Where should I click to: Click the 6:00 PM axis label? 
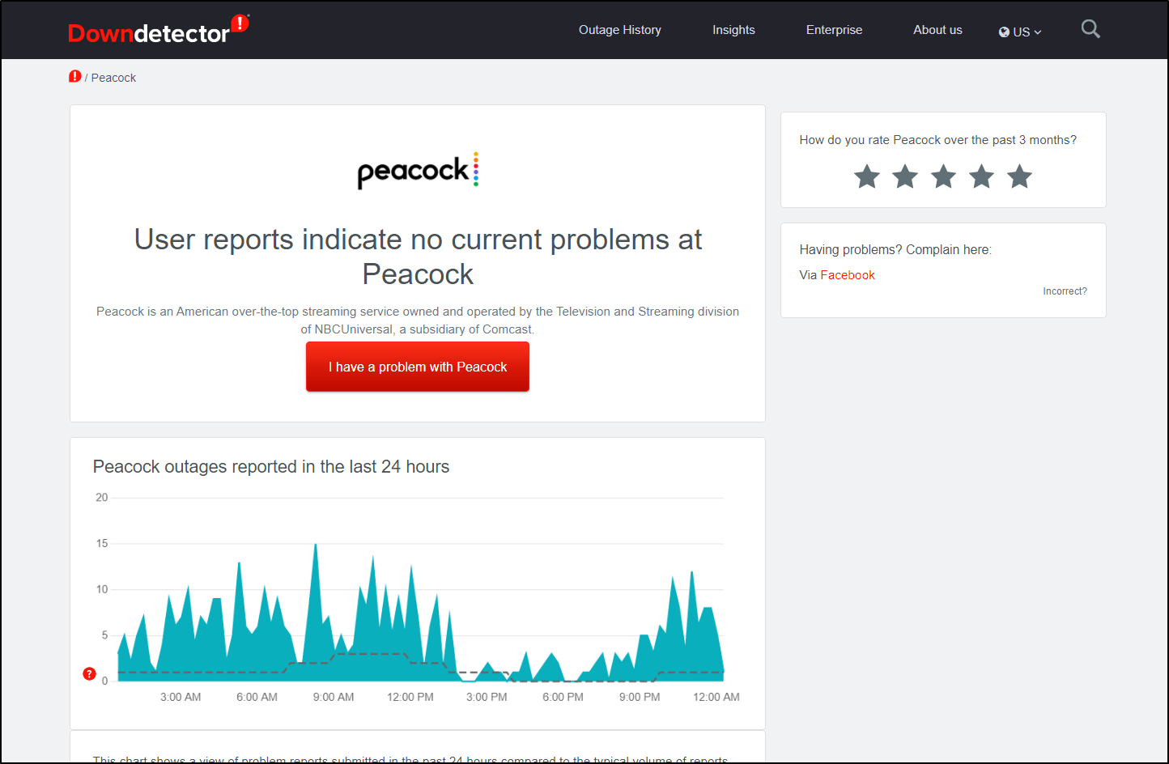[563, 697]
